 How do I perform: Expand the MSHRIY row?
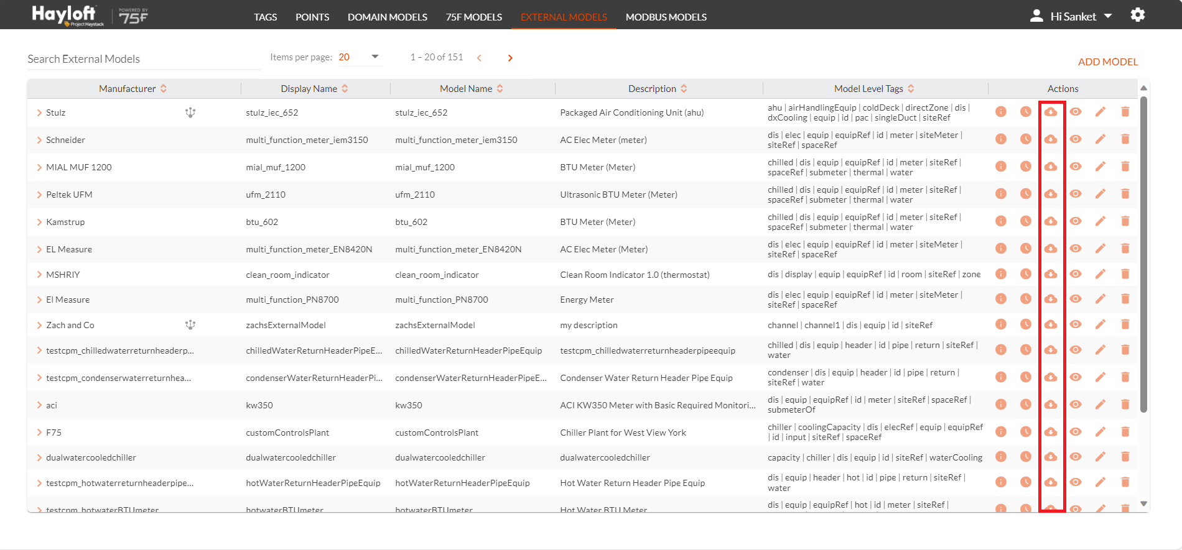tap(39, 275)
